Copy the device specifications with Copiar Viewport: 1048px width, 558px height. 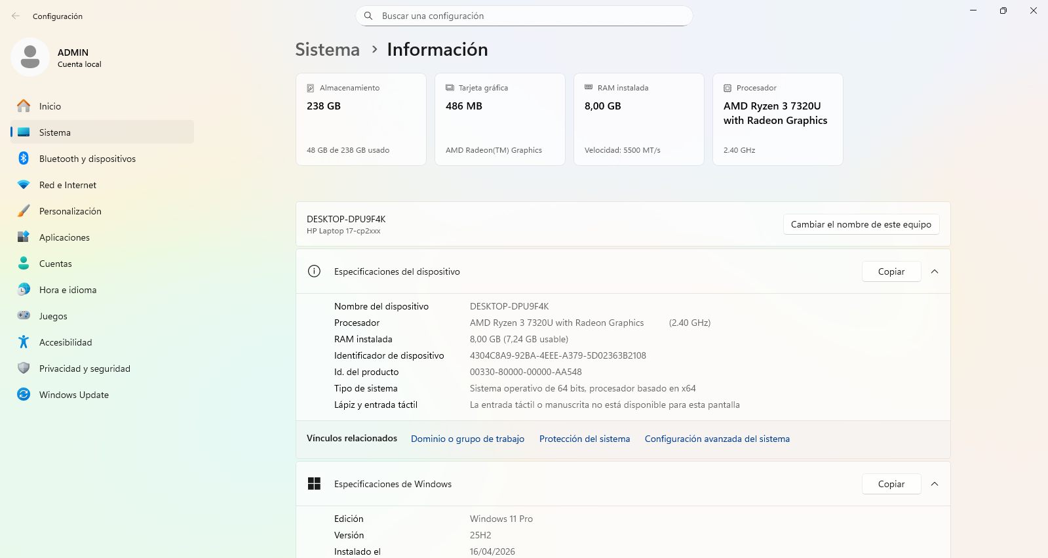click(x=891, y=271)
